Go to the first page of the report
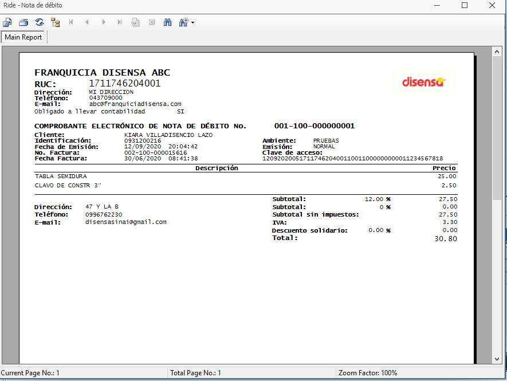The height and width of the screenshot is (381, 507). coord(72,22)
